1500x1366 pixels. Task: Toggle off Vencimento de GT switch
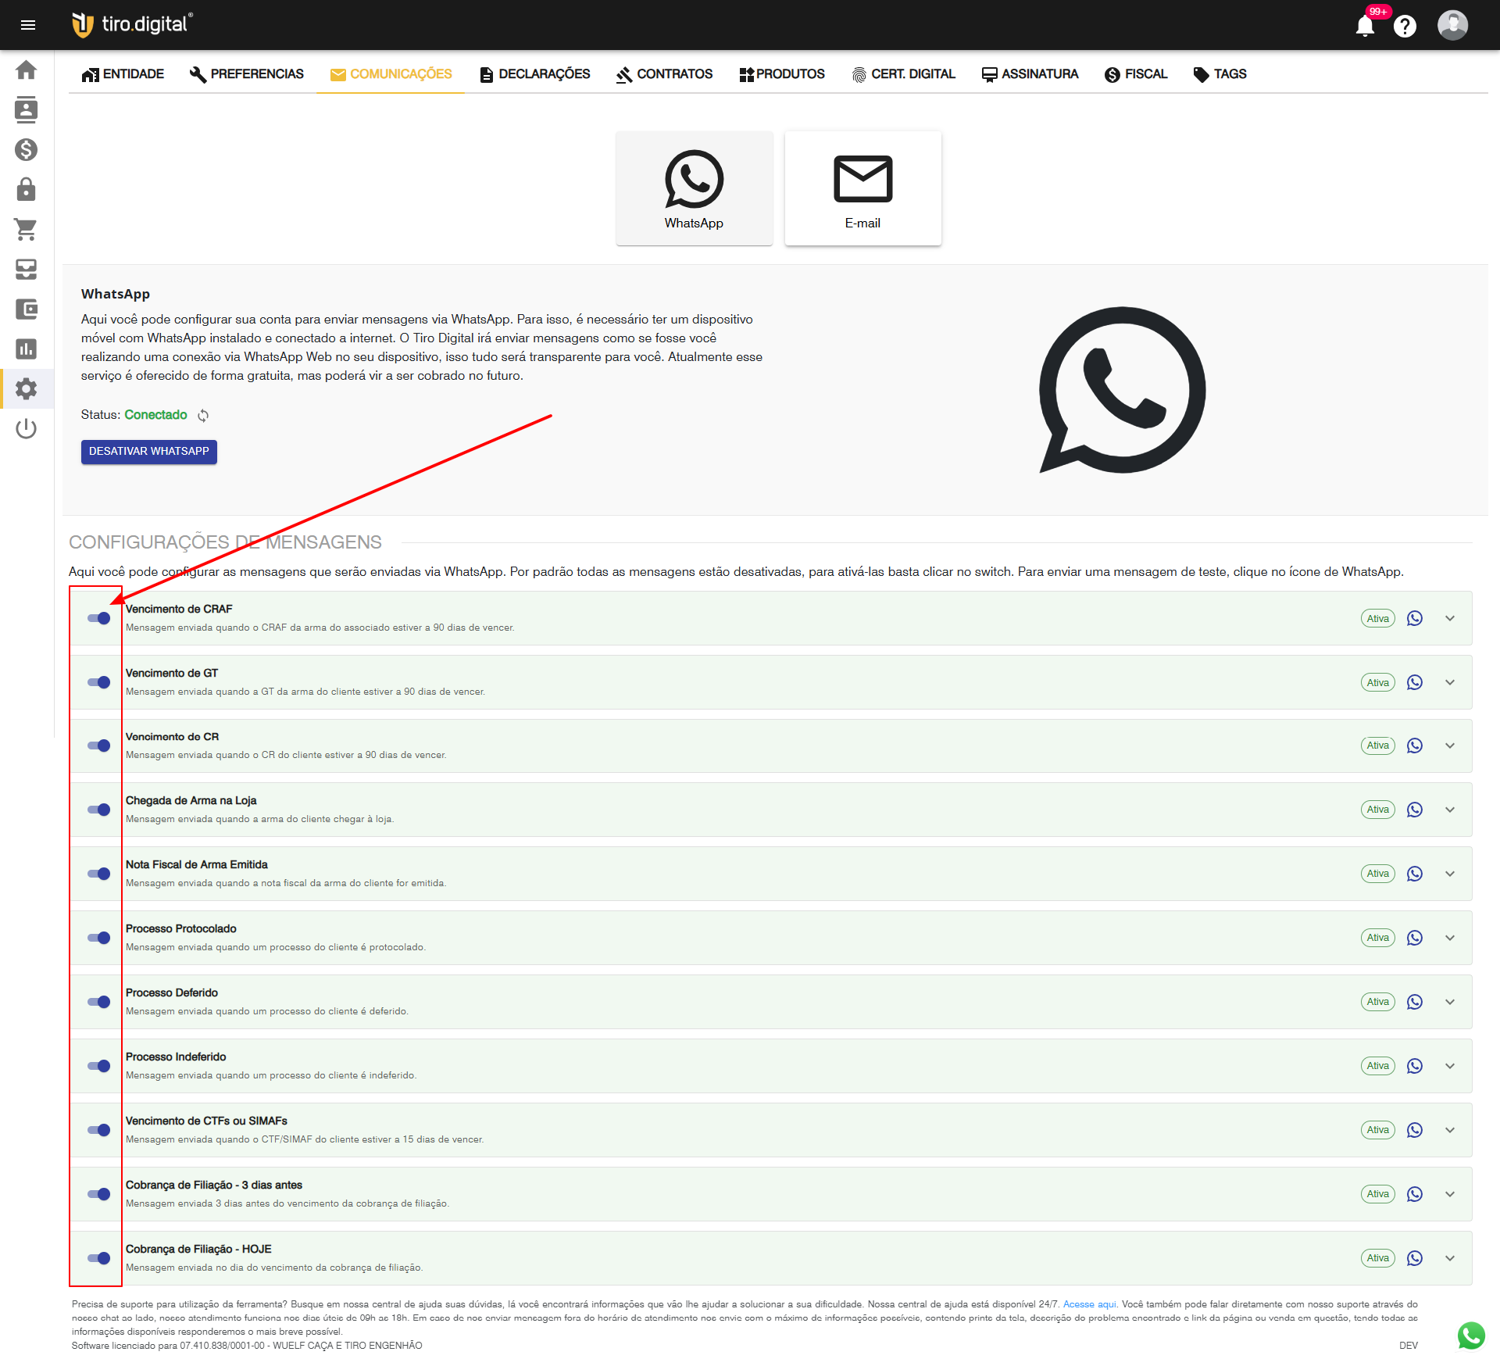click(x=99, y=682)
